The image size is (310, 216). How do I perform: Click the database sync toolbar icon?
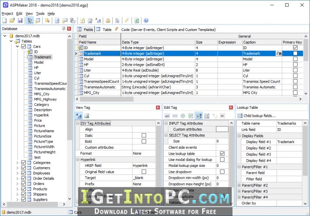(48, 20)
